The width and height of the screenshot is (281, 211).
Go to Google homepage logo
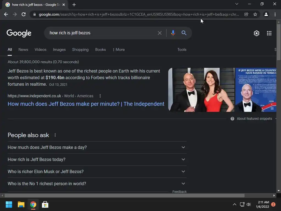click(19, 33)
